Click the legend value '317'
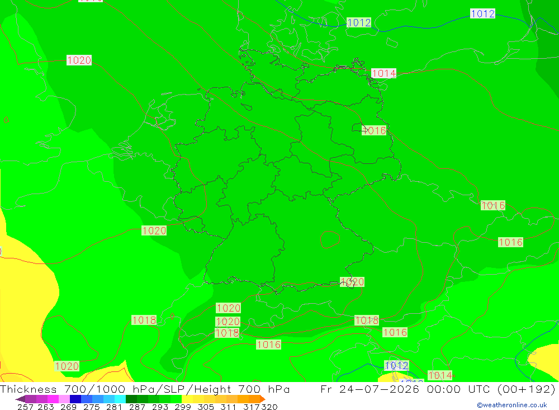The height and width of the screenshot is (410, 559). [252, 407]
